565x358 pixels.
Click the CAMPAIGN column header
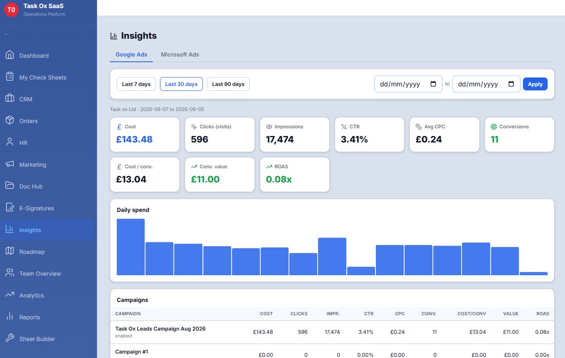[x=128, y=314]
